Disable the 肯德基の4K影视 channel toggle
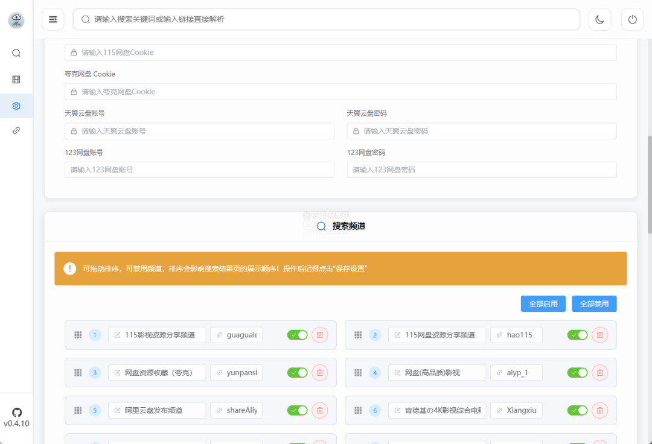This screenshot has height=444, width=652. coord(577,410)
